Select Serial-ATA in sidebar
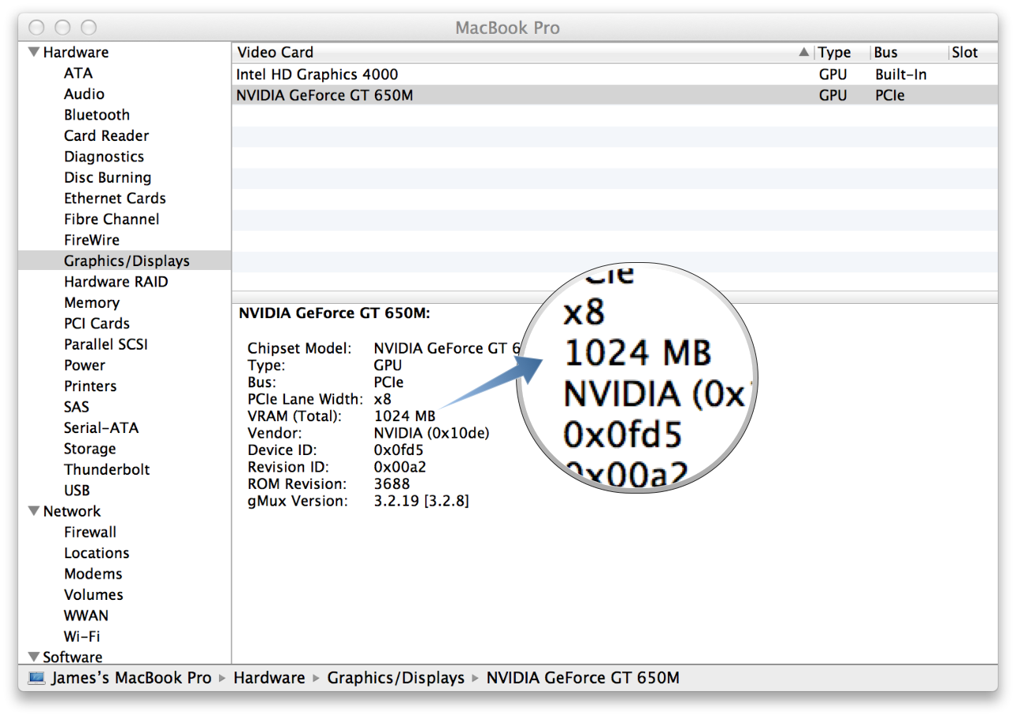The height and width of the screenshot is (718, 1016). (101, 427)
